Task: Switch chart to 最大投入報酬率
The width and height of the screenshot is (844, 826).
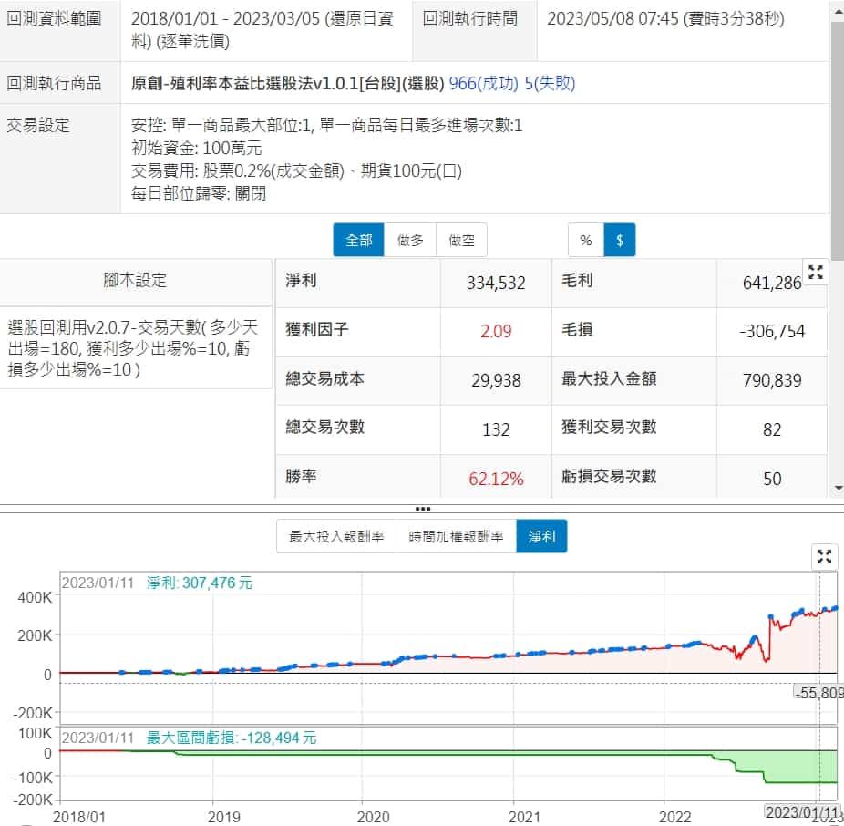Action: point(336,537)
